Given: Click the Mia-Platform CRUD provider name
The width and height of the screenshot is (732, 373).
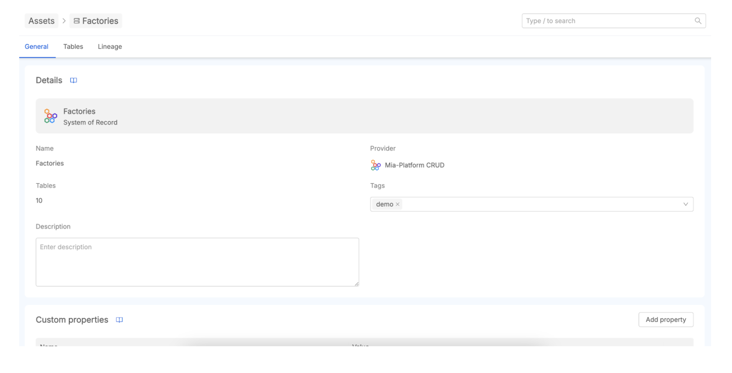Looking at the screenshot, I should point(414,165).
